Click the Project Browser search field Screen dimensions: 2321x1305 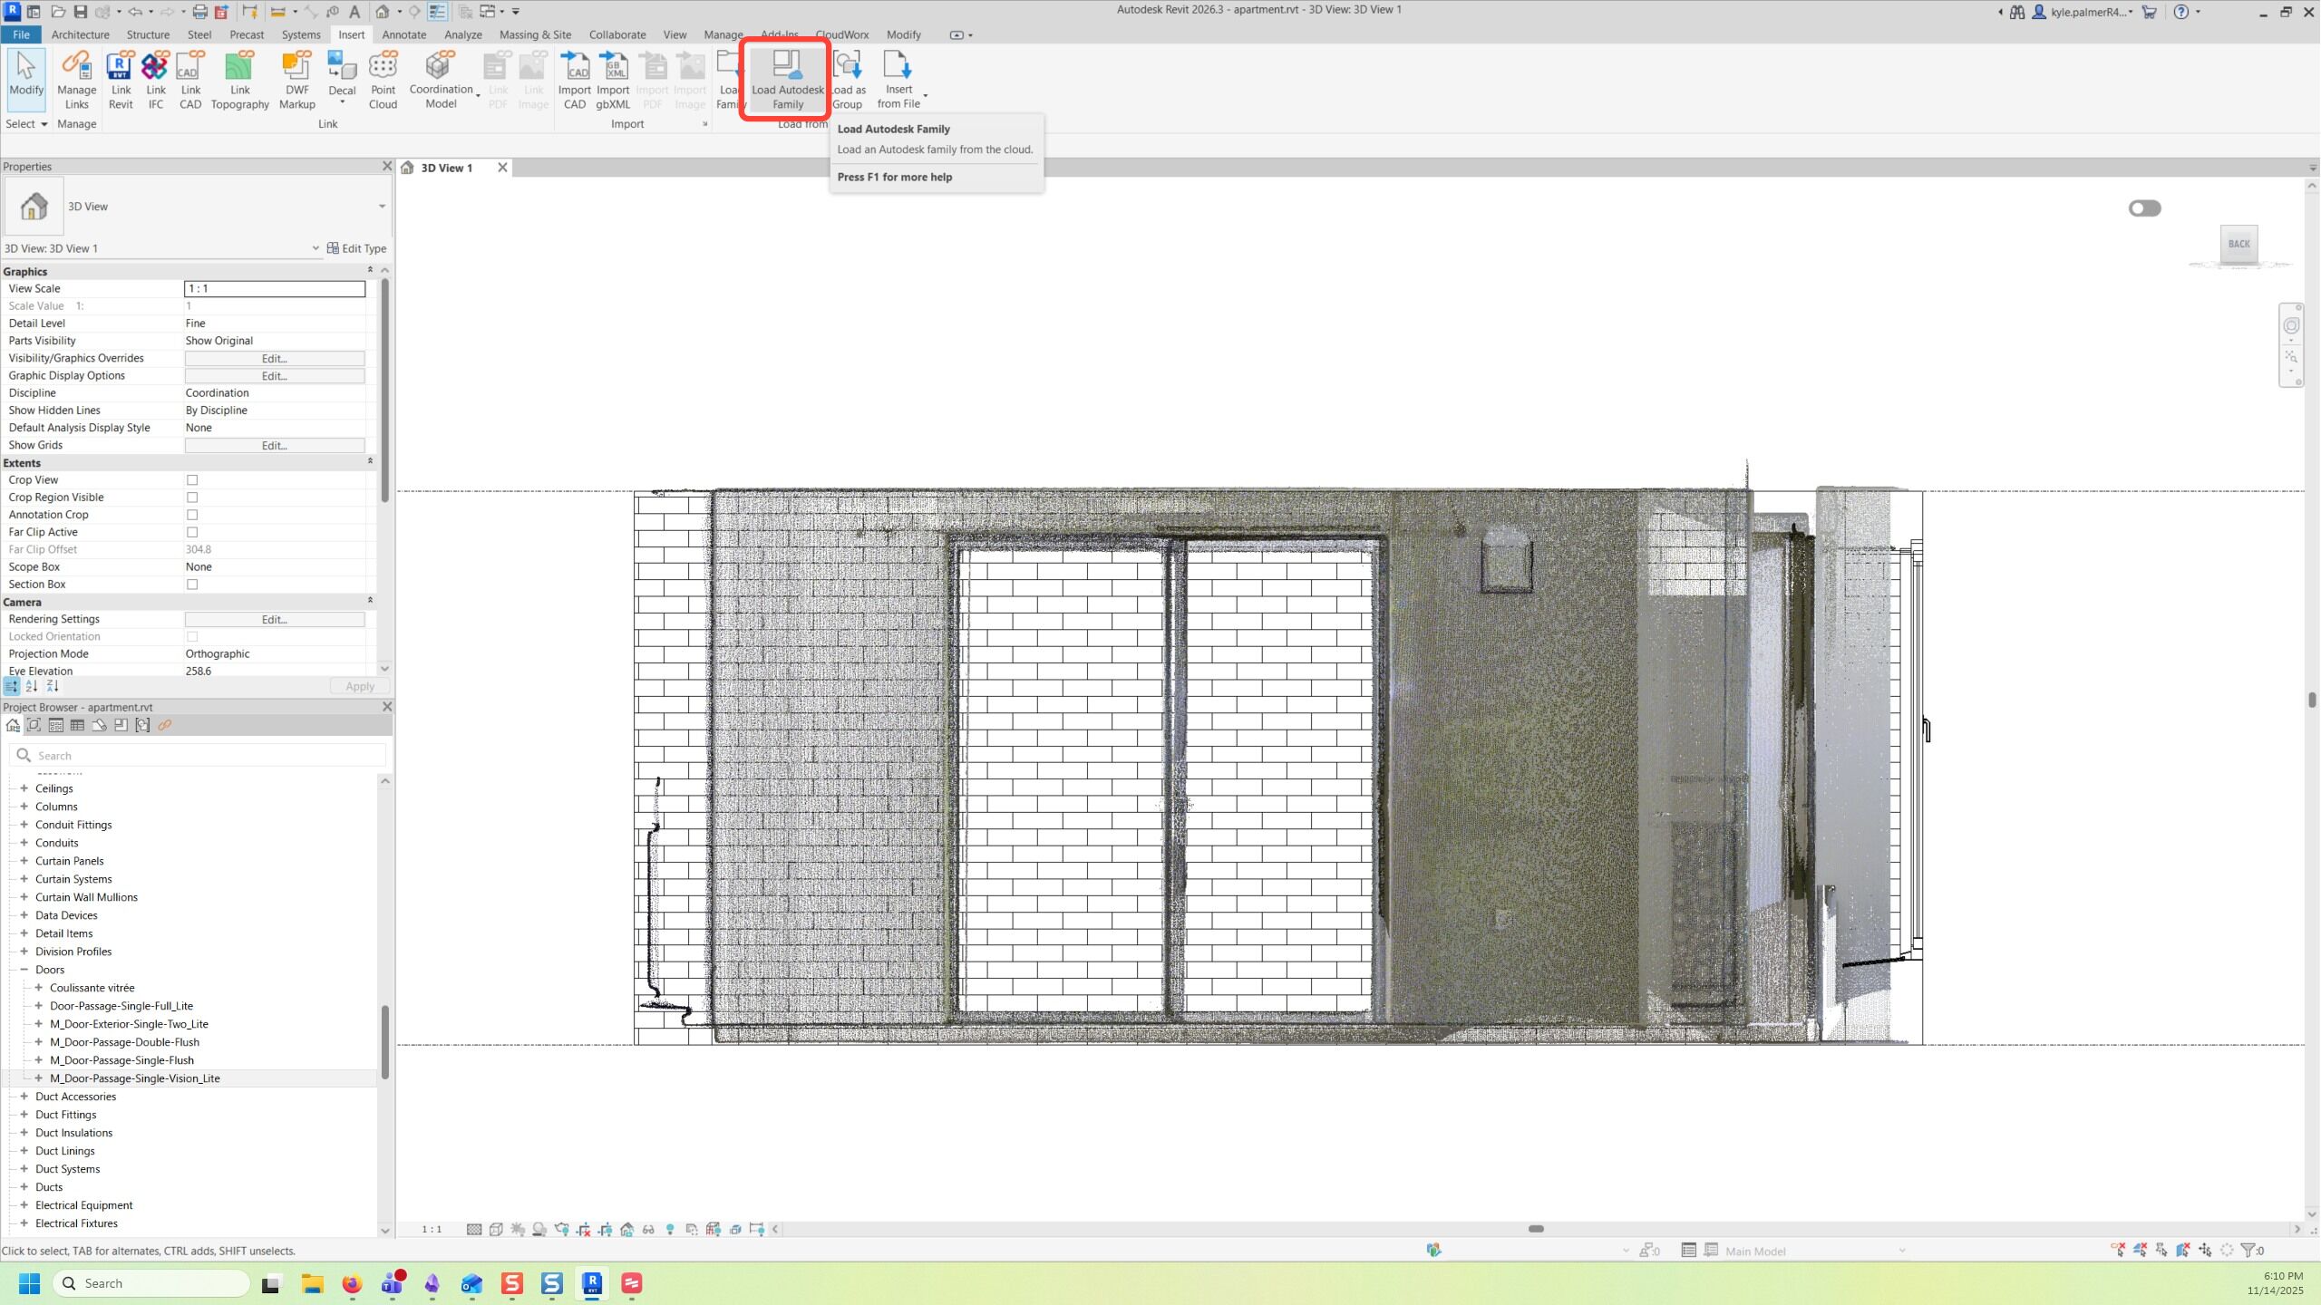click(199, 755)
